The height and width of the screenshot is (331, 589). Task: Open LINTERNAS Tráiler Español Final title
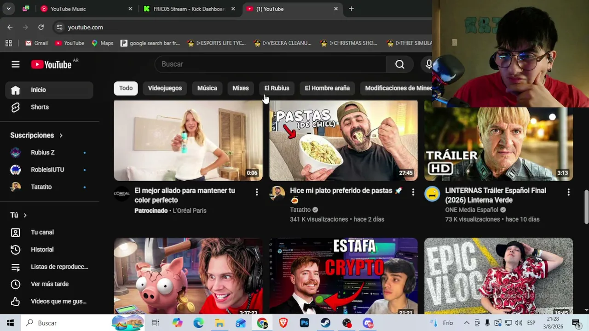[496, 195]
